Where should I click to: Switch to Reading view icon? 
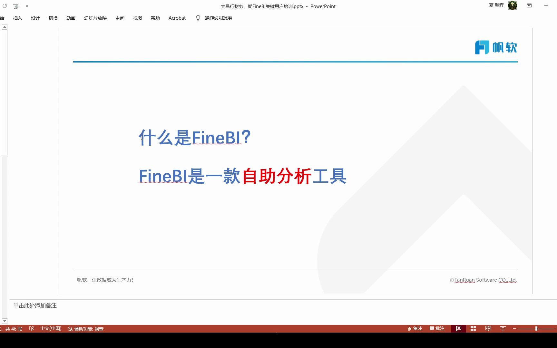pyautogui.click(x=488, y=329)
